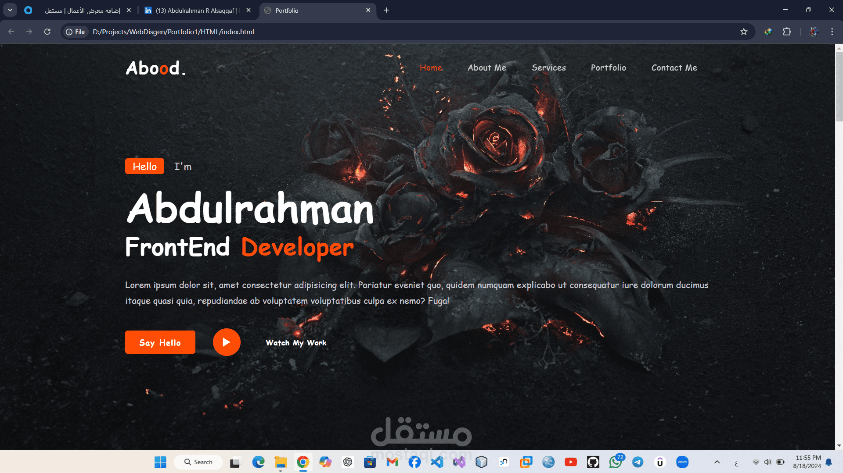Click the colorful extension icon in toolbar

tap(768, 32)
